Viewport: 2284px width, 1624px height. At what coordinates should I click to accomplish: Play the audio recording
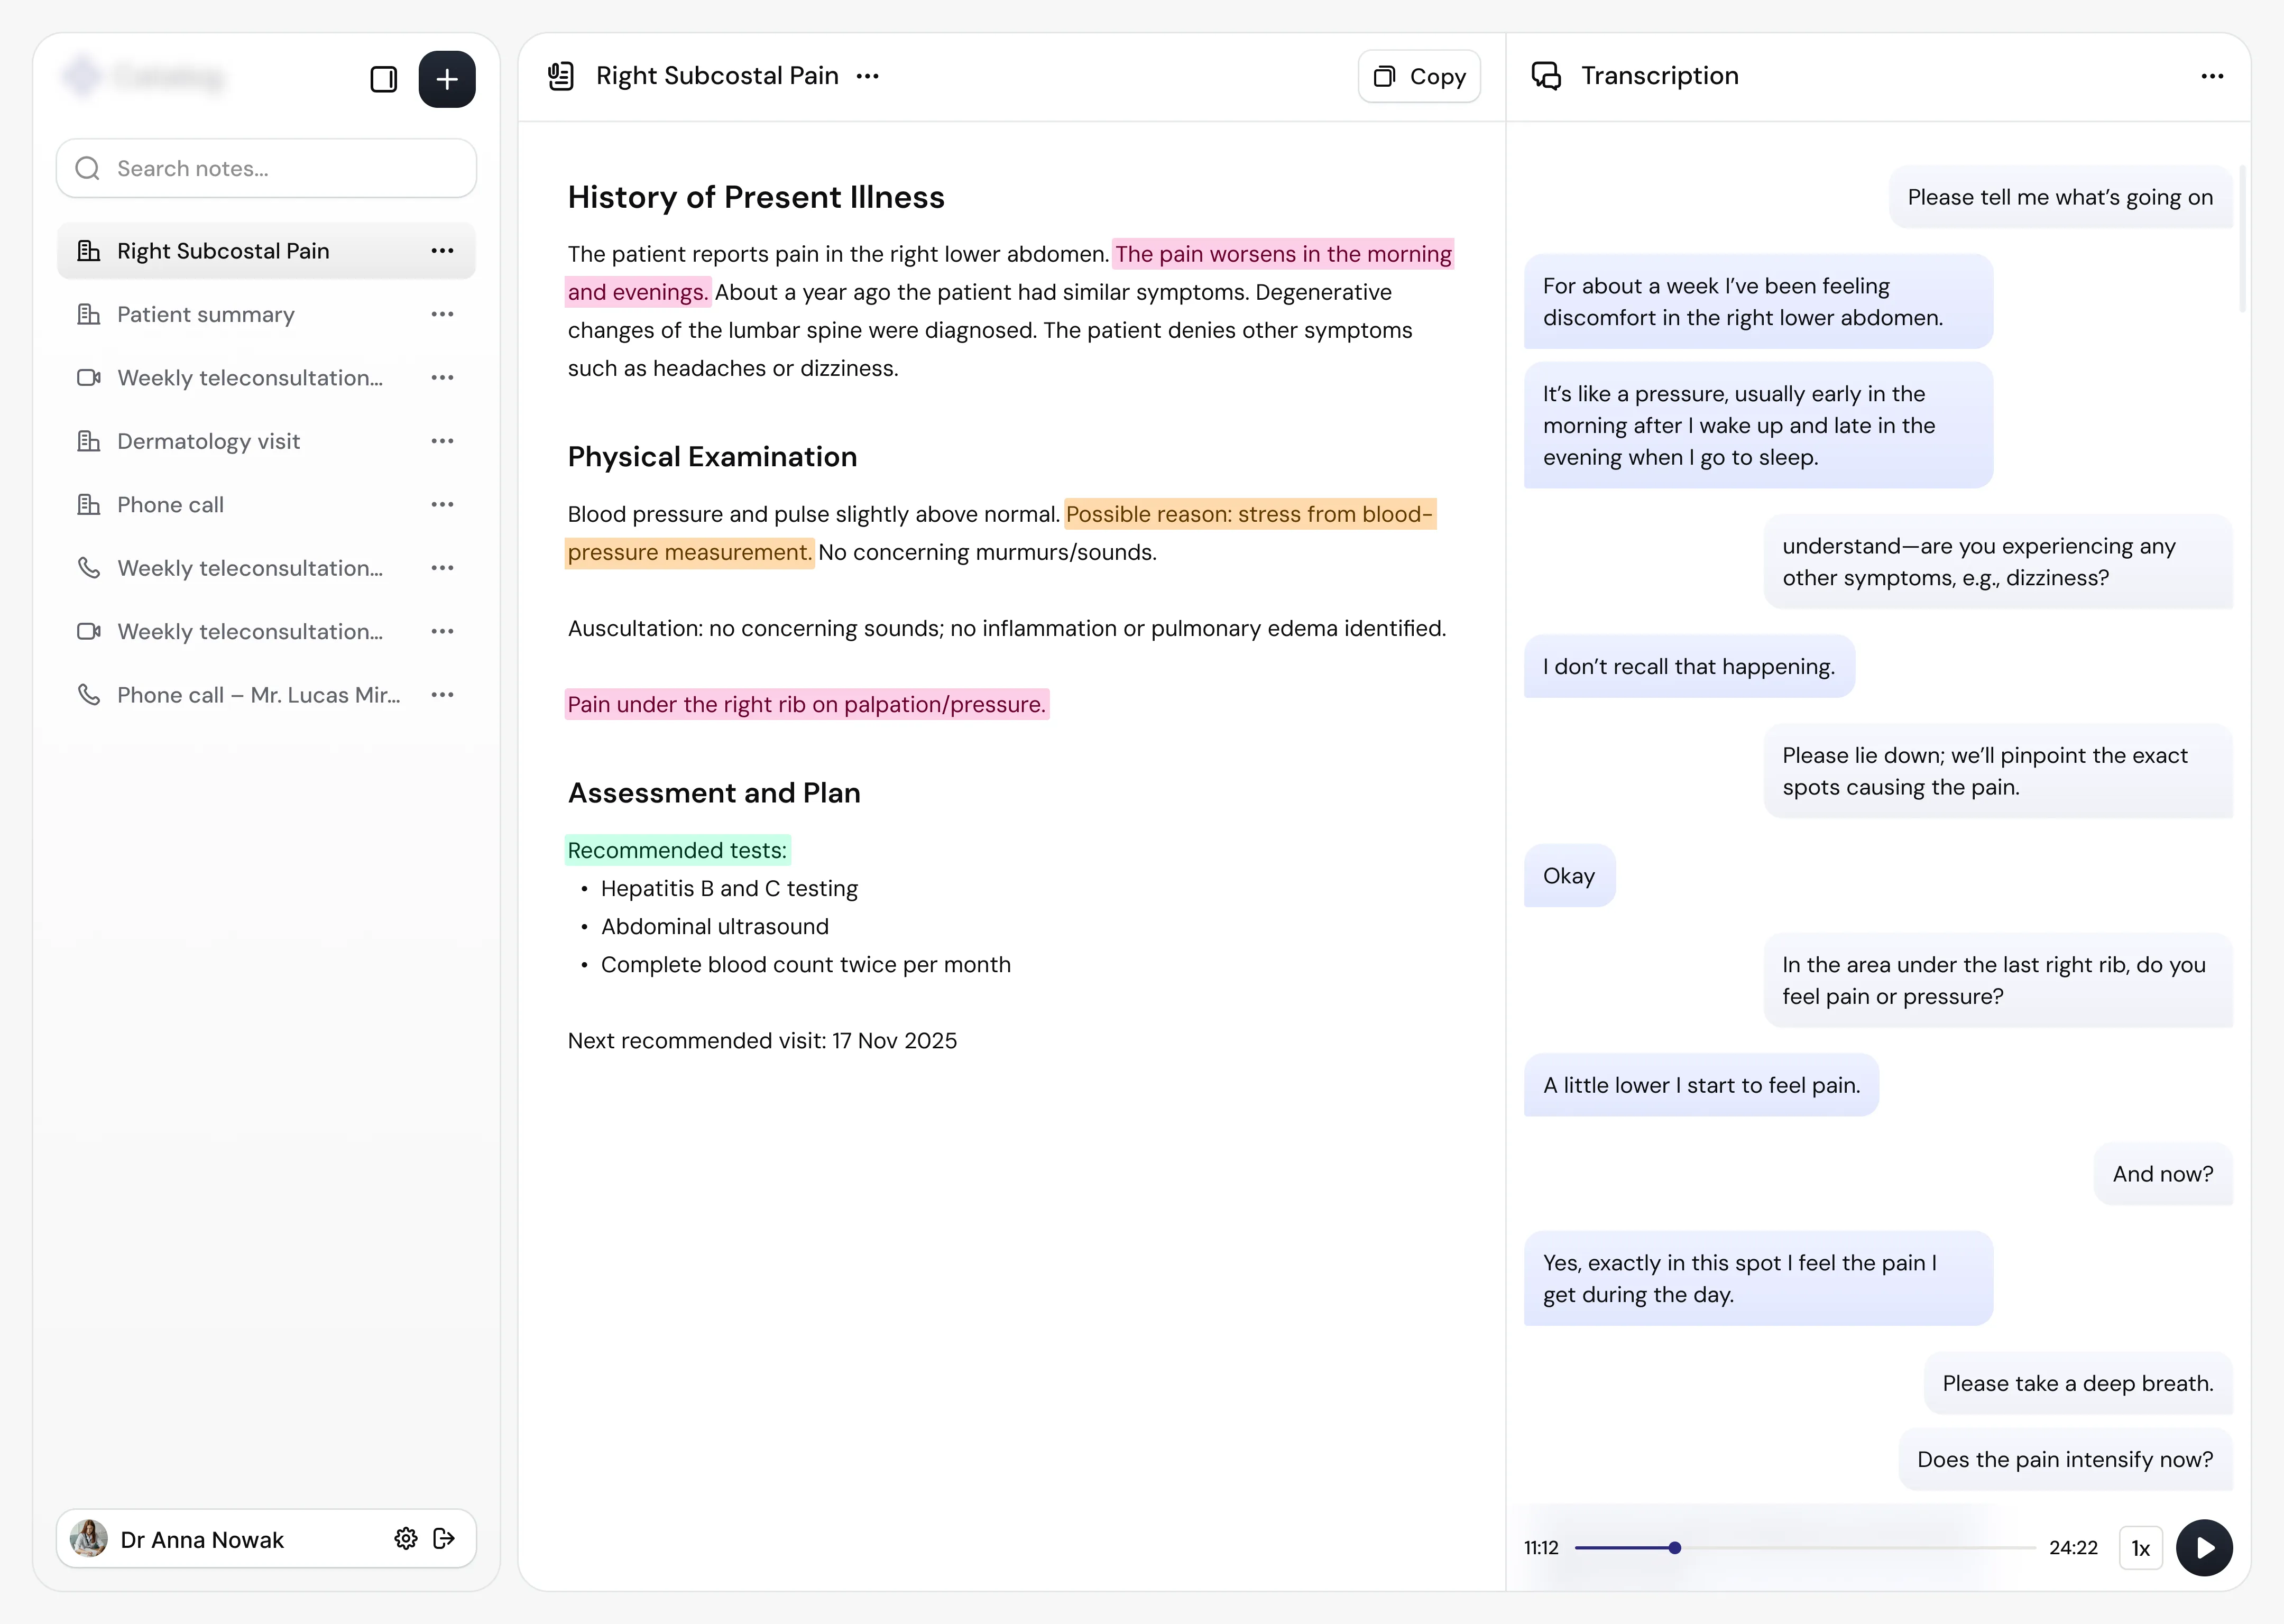click(2204, 1547)
